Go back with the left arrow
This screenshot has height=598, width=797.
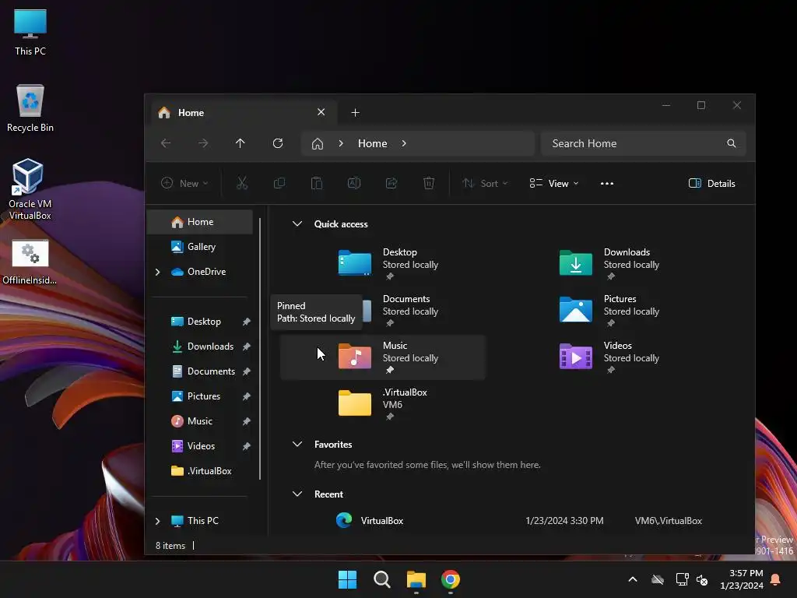tap(166, 143)
